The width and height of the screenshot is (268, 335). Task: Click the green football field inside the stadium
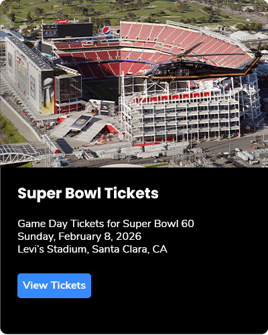[x=100, y=89]
